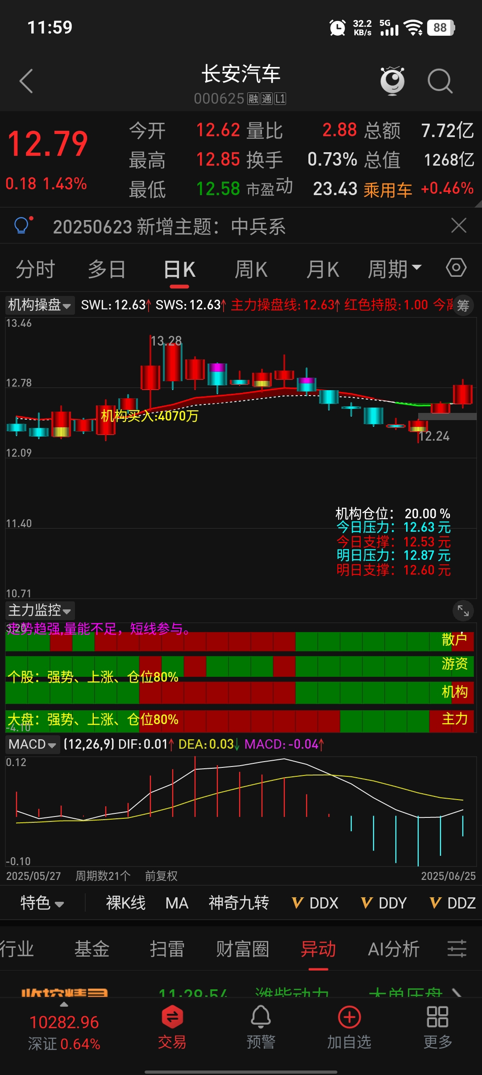Tap the 通 Stock Connect badge

tap(267, 99)
